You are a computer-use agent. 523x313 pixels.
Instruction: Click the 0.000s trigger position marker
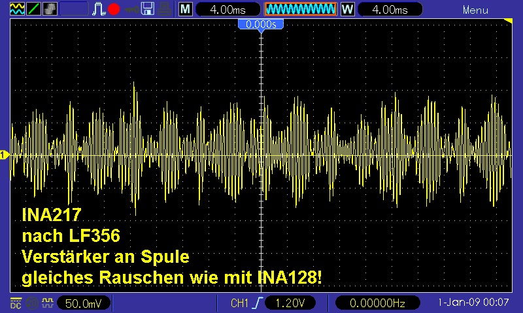point(261,25)
